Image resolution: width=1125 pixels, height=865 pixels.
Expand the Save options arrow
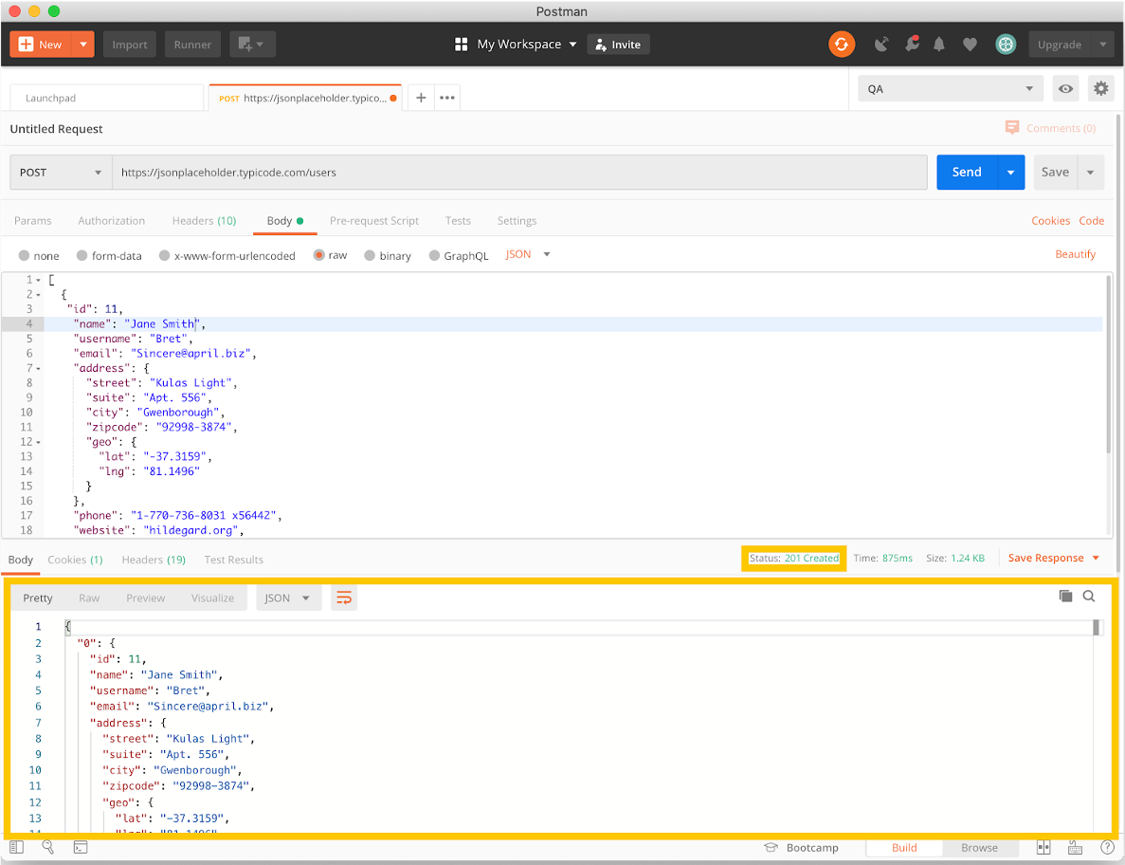1090,173
